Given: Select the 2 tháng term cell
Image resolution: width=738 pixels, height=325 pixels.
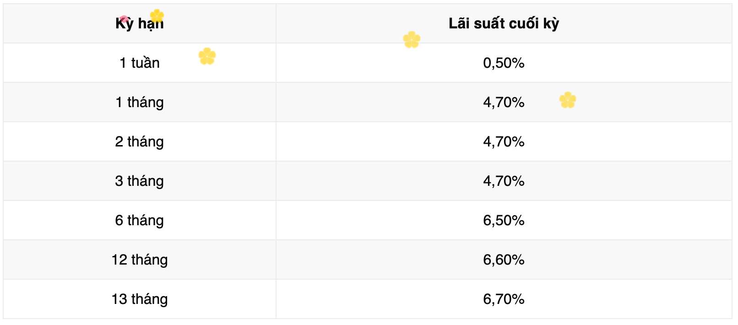Looking at the screenshot, I should click(139, 141).
